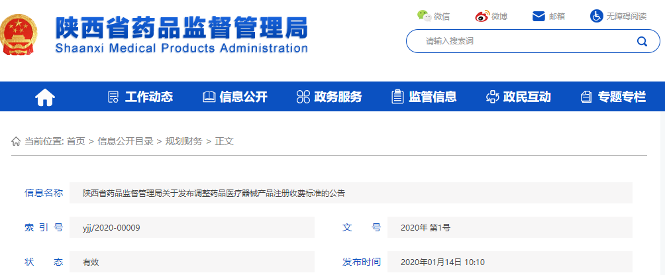Open the 信息公开 menu
Screen dimensions: 665x275
tap(235, 97)
